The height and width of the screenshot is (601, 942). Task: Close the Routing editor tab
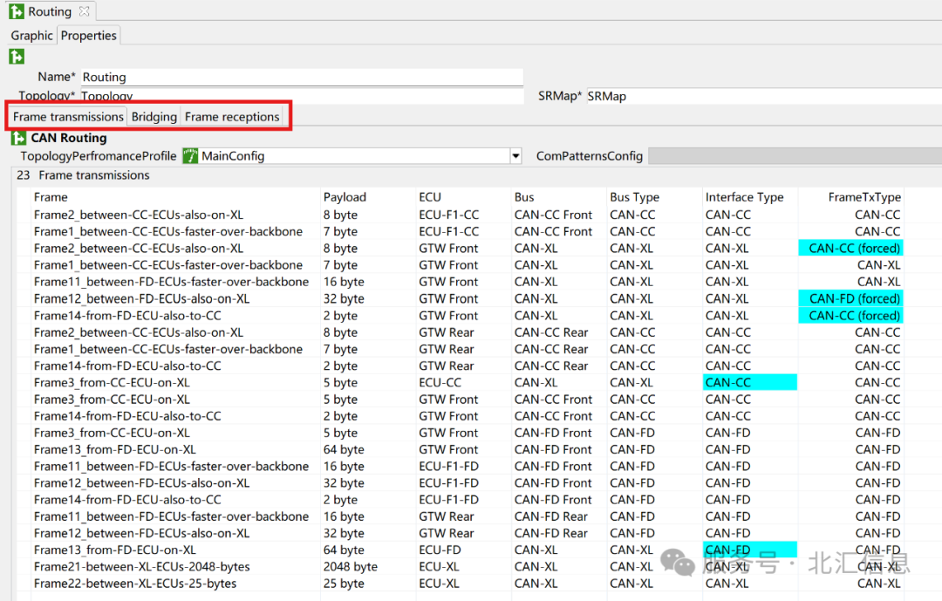click(84, 11)
